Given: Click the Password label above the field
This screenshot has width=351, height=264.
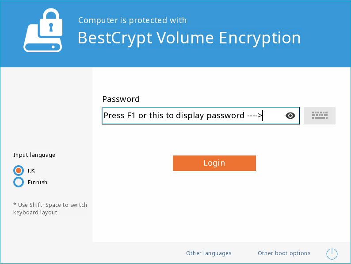Looking at the screenshot, I should [x=121, y=99].
